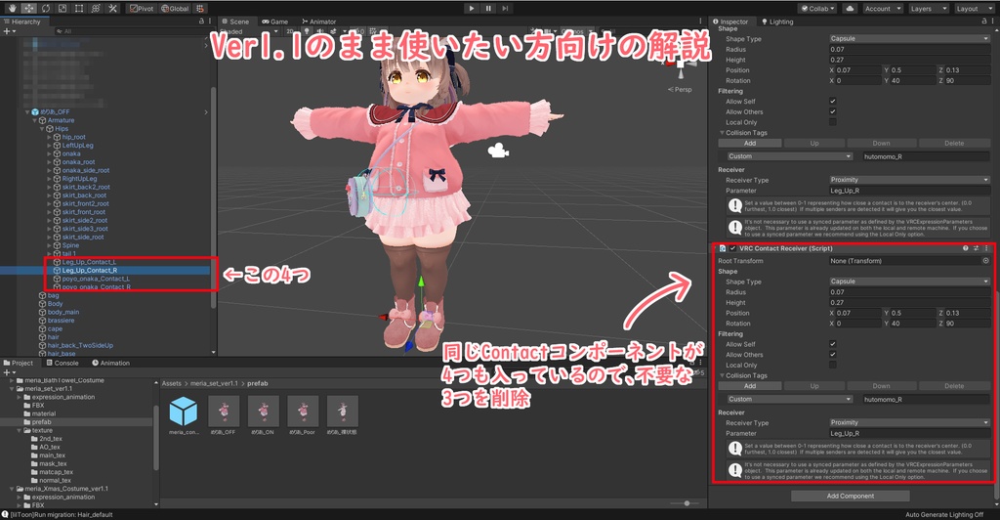Disable the VRC Contact Receiver (Script) component checkbox

pyautogui.click(x=732, y=248)
